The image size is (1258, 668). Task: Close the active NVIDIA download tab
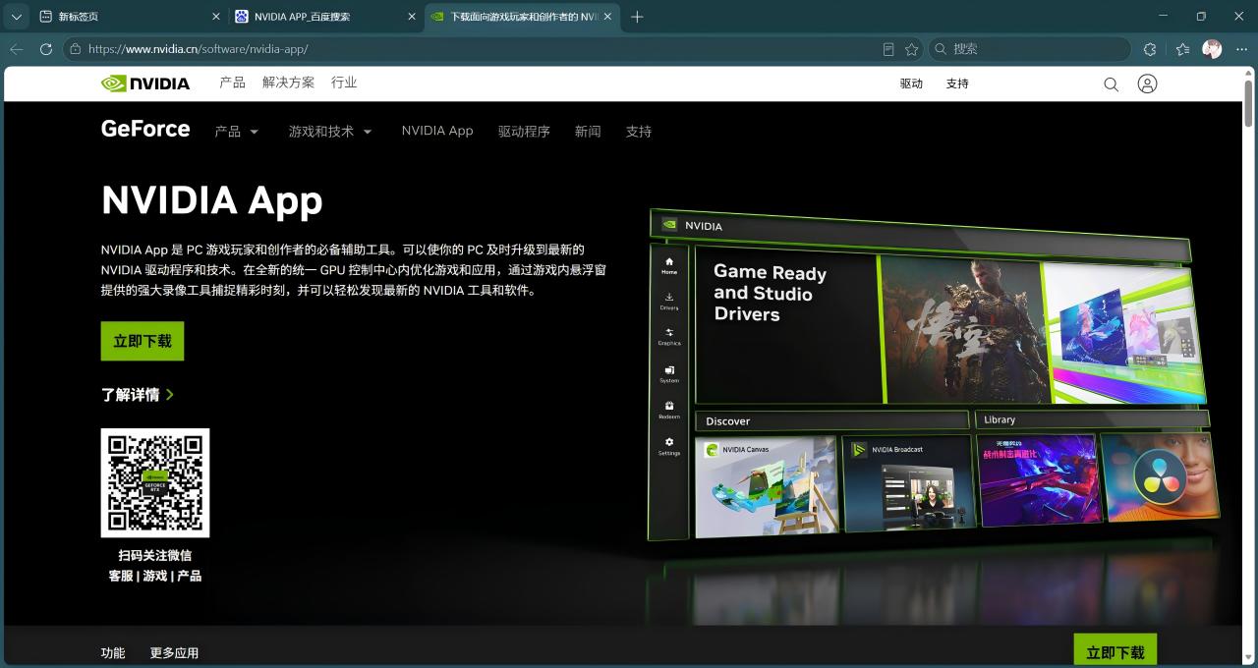tap(607, 17)
